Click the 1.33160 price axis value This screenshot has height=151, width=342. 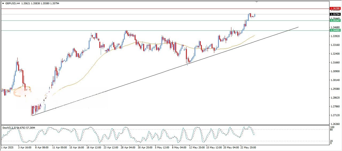[335, 45]
